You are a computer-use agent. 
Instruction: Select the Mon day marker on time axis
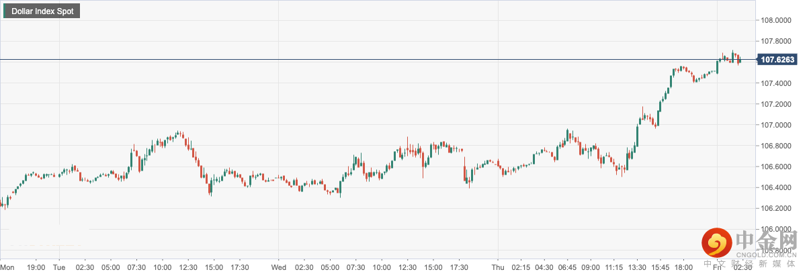point(8,267)
